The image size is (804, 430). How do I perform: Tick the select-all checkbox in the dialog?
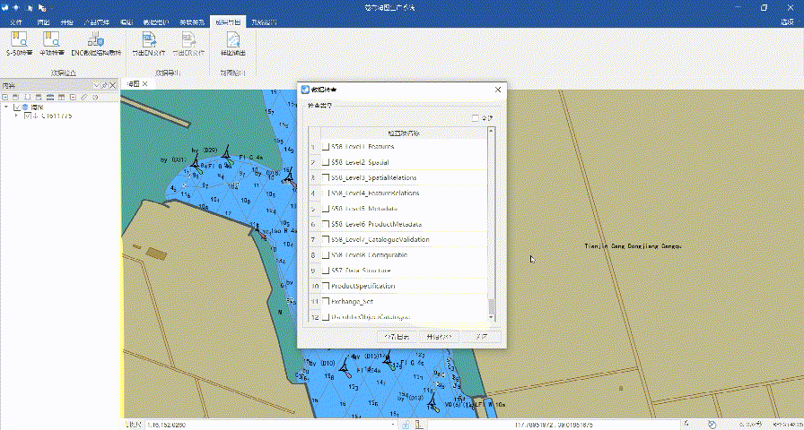(x=476, y=117)
